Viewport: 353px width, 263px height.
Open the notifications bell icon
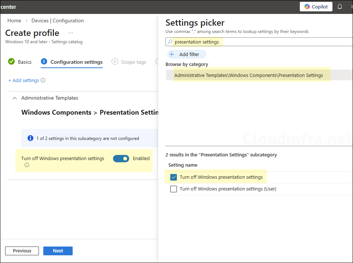pyautogui.click(x=340, y=7)
